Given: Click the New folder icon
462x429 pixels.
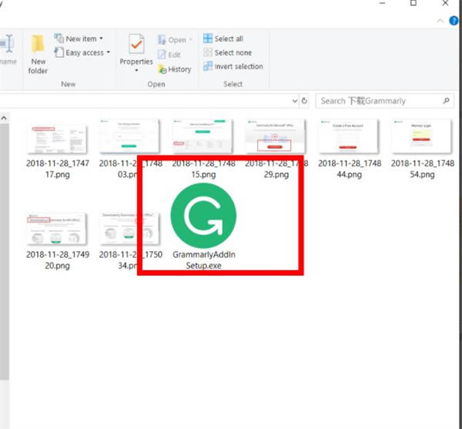Looking at the screenshot, I should [x=38, y=46].
